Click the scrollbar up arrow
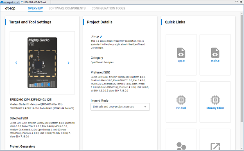The width and height of the screenshot is (244, 151). coord(242,14)
